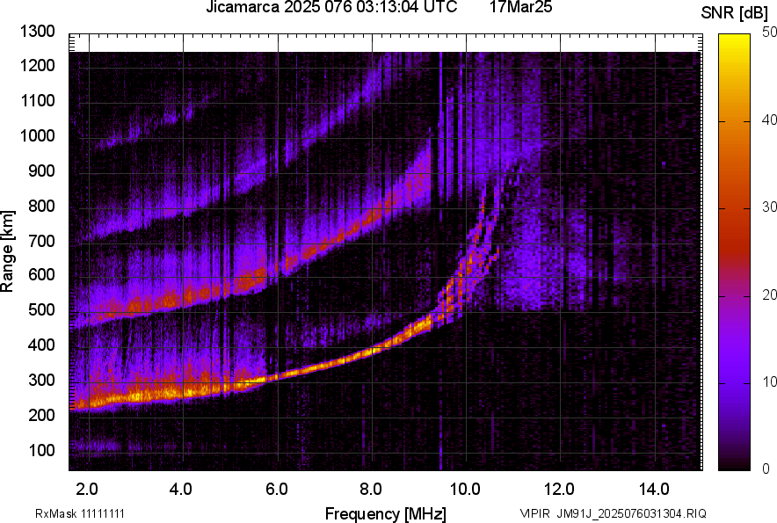Click colorbar tick label 10
This screenshot has height=523, width=777.
pos(769,382)
